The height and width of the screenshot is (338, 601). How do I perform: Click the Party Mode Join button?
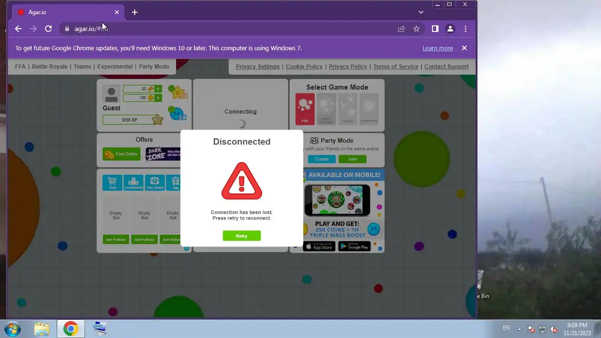(352, 159)
